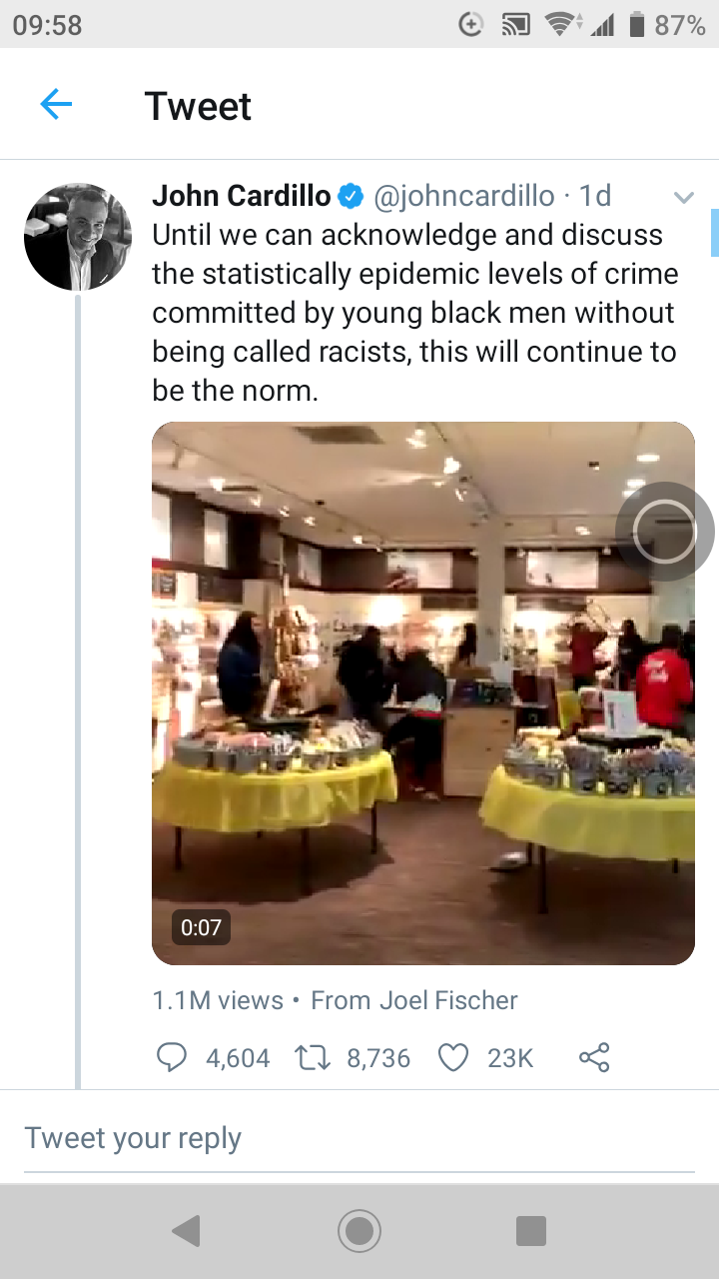Tap the @johncardillo handle

(463, 197)
